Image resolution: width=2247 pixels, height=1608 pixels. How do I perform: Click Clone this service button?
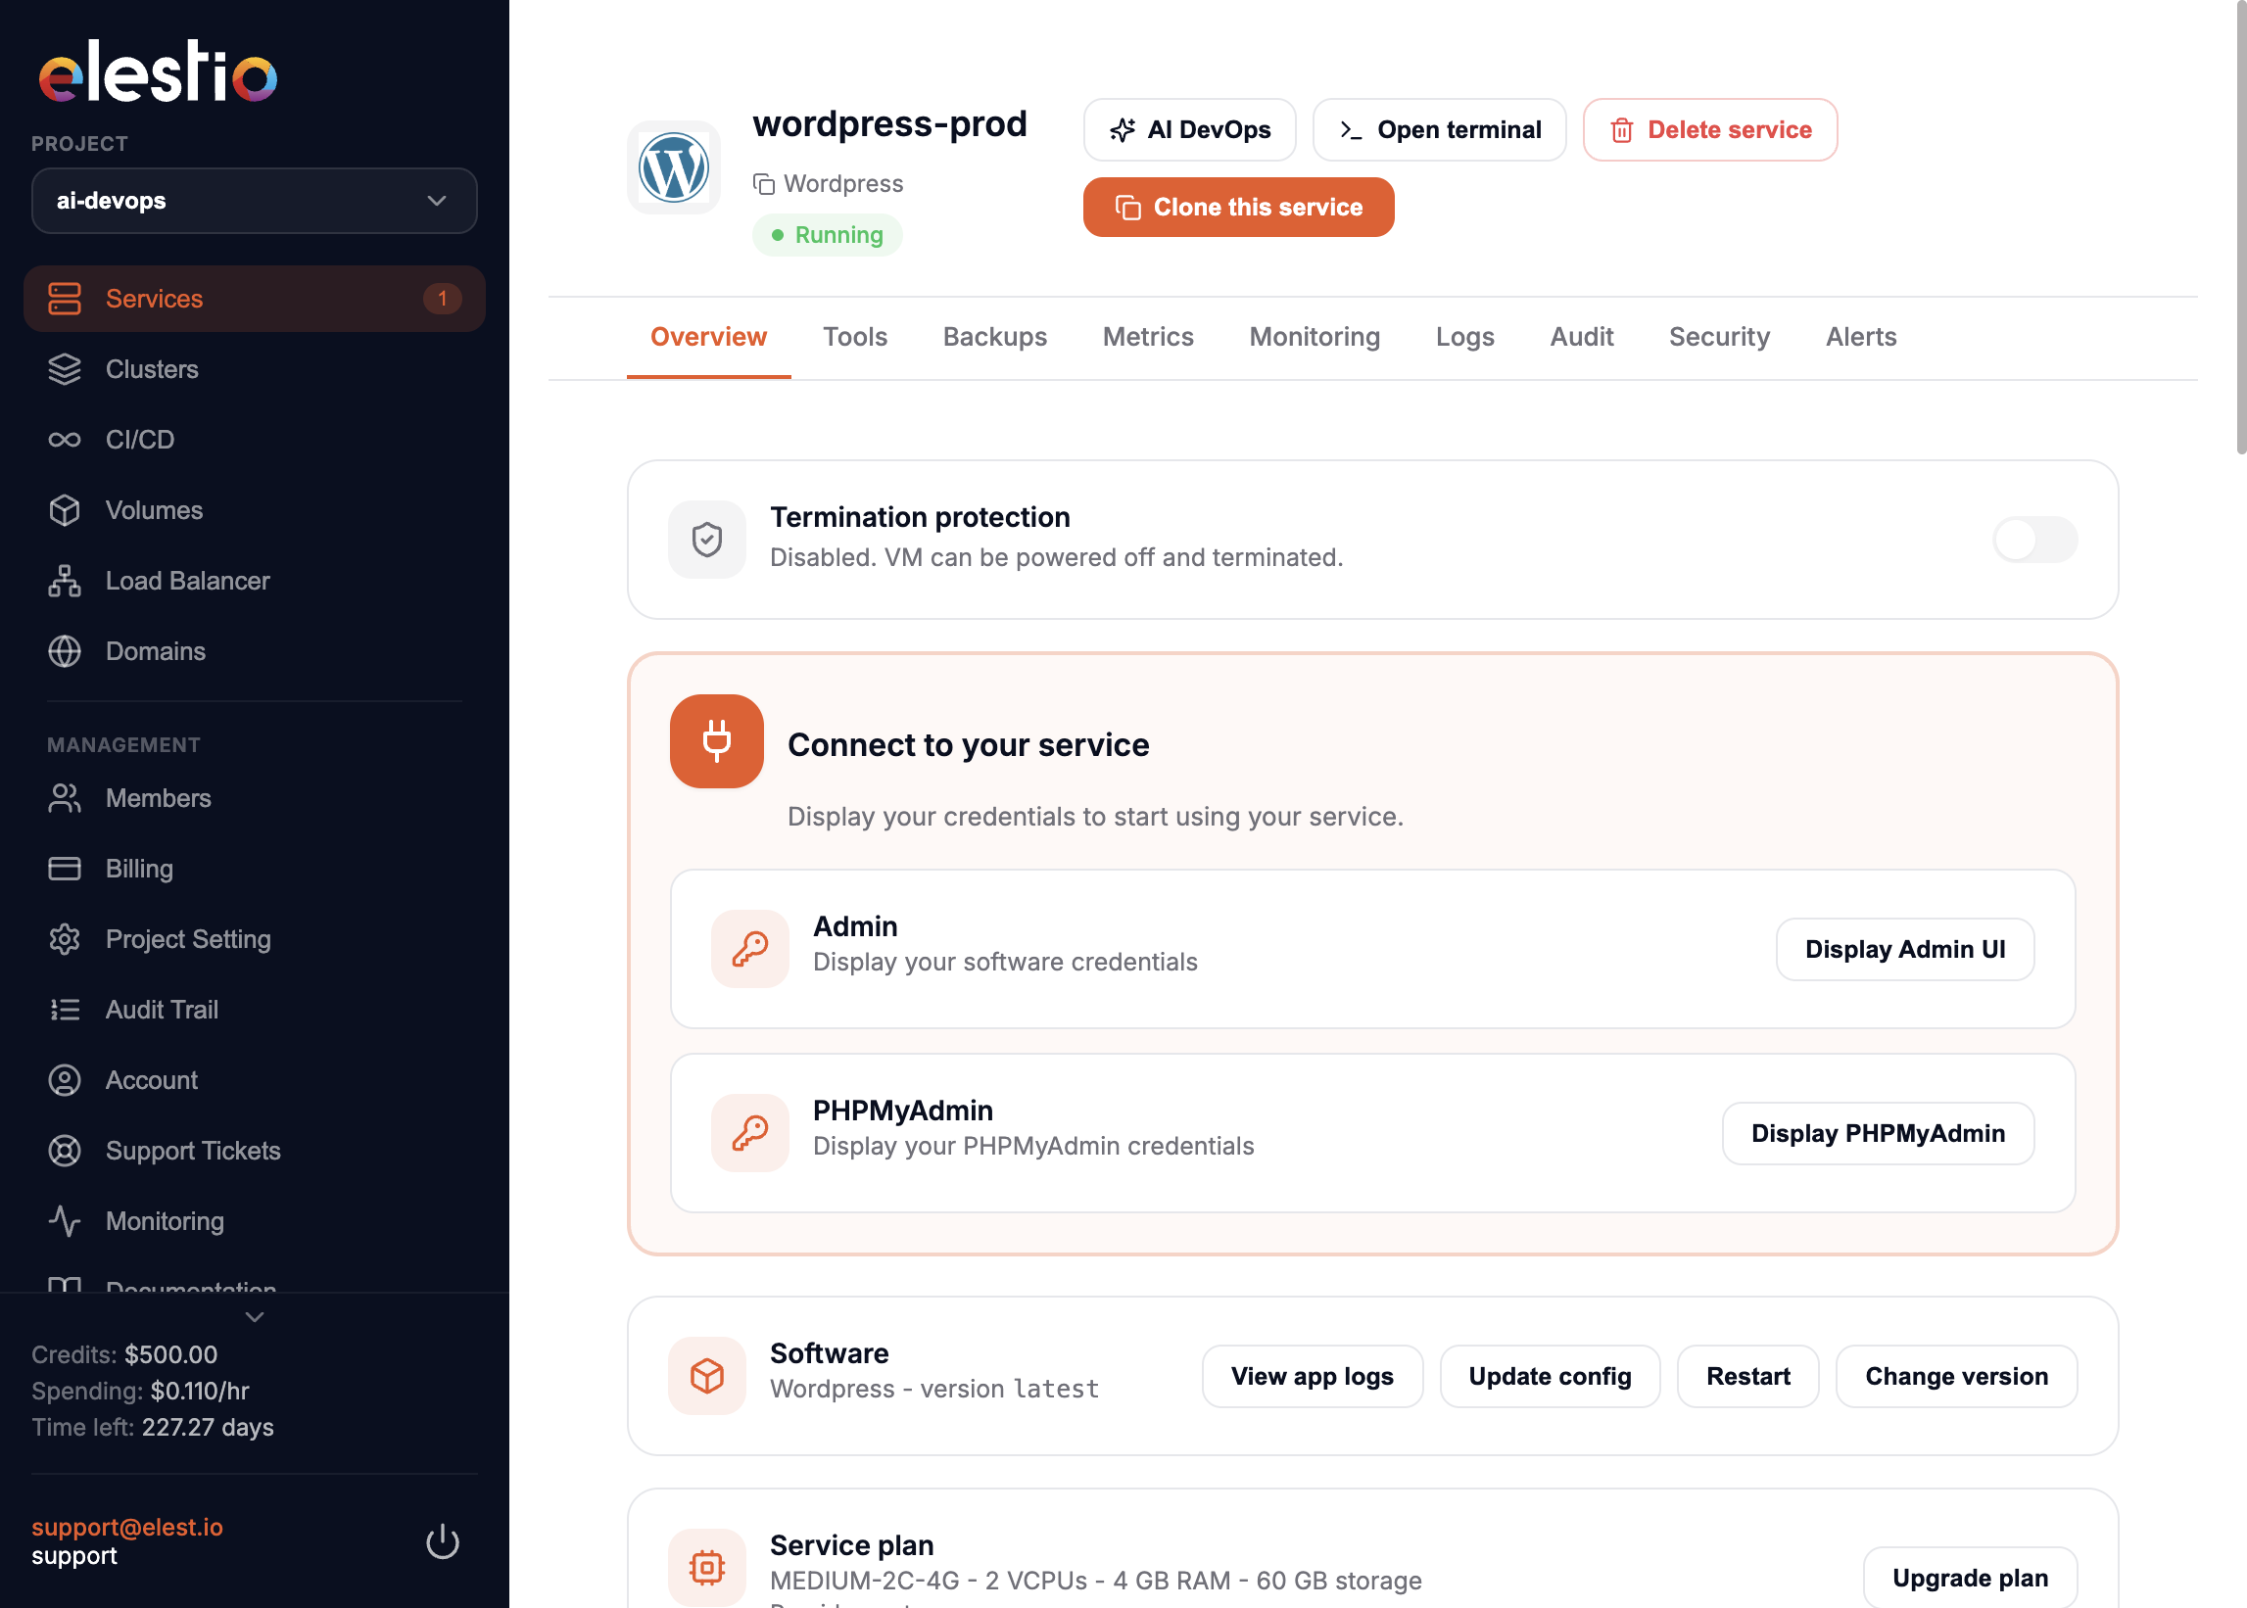click(1239, 207)
